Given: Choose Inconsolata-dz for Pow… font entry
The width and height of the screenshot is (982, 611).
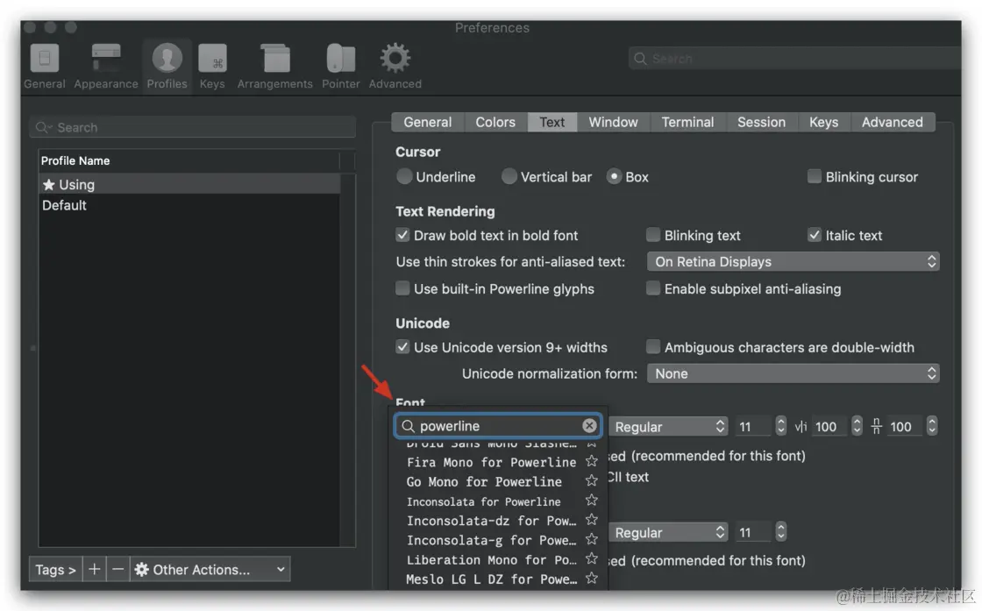Looking at the screenshot, I should coord(491,520).
